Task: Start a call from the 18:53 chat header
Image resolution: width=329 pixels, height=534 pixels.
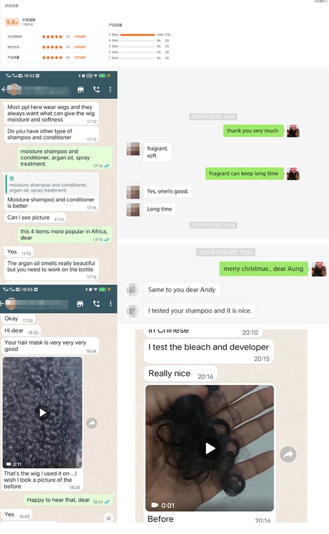Action: click(97, 90)
